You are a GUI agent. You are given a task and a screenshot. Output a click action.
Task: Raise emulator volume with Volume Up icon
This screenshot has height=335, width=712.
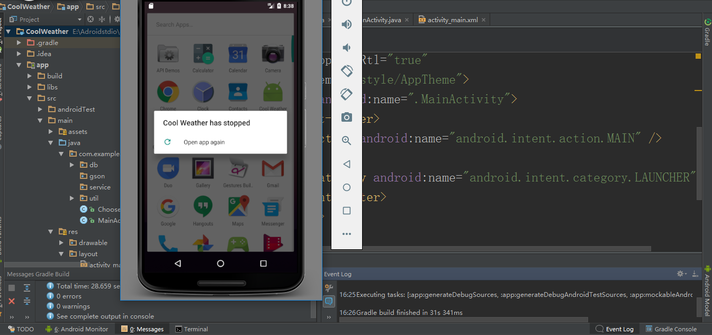pos(347,24)
